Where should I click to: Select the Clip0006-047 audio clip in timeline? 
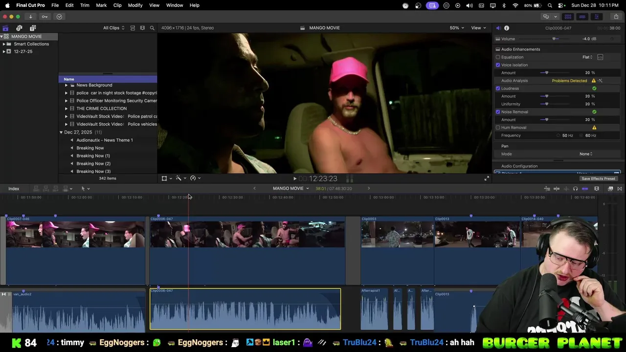[245, 309]
